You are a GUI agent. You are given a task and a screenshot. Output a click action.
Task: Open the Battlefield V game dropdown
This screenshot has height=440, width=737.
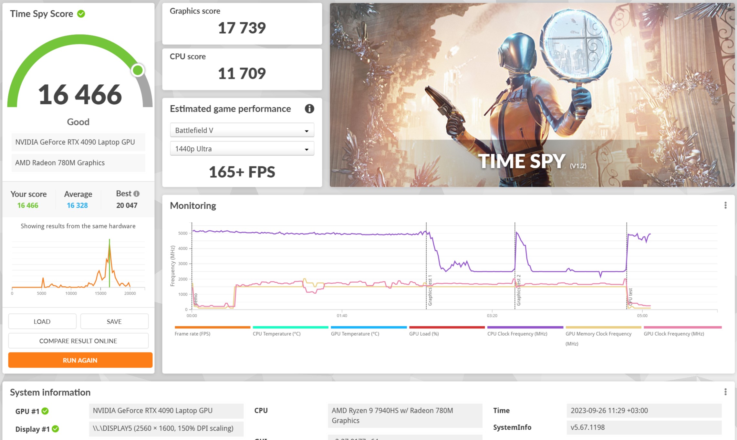(x=242, y=130)
